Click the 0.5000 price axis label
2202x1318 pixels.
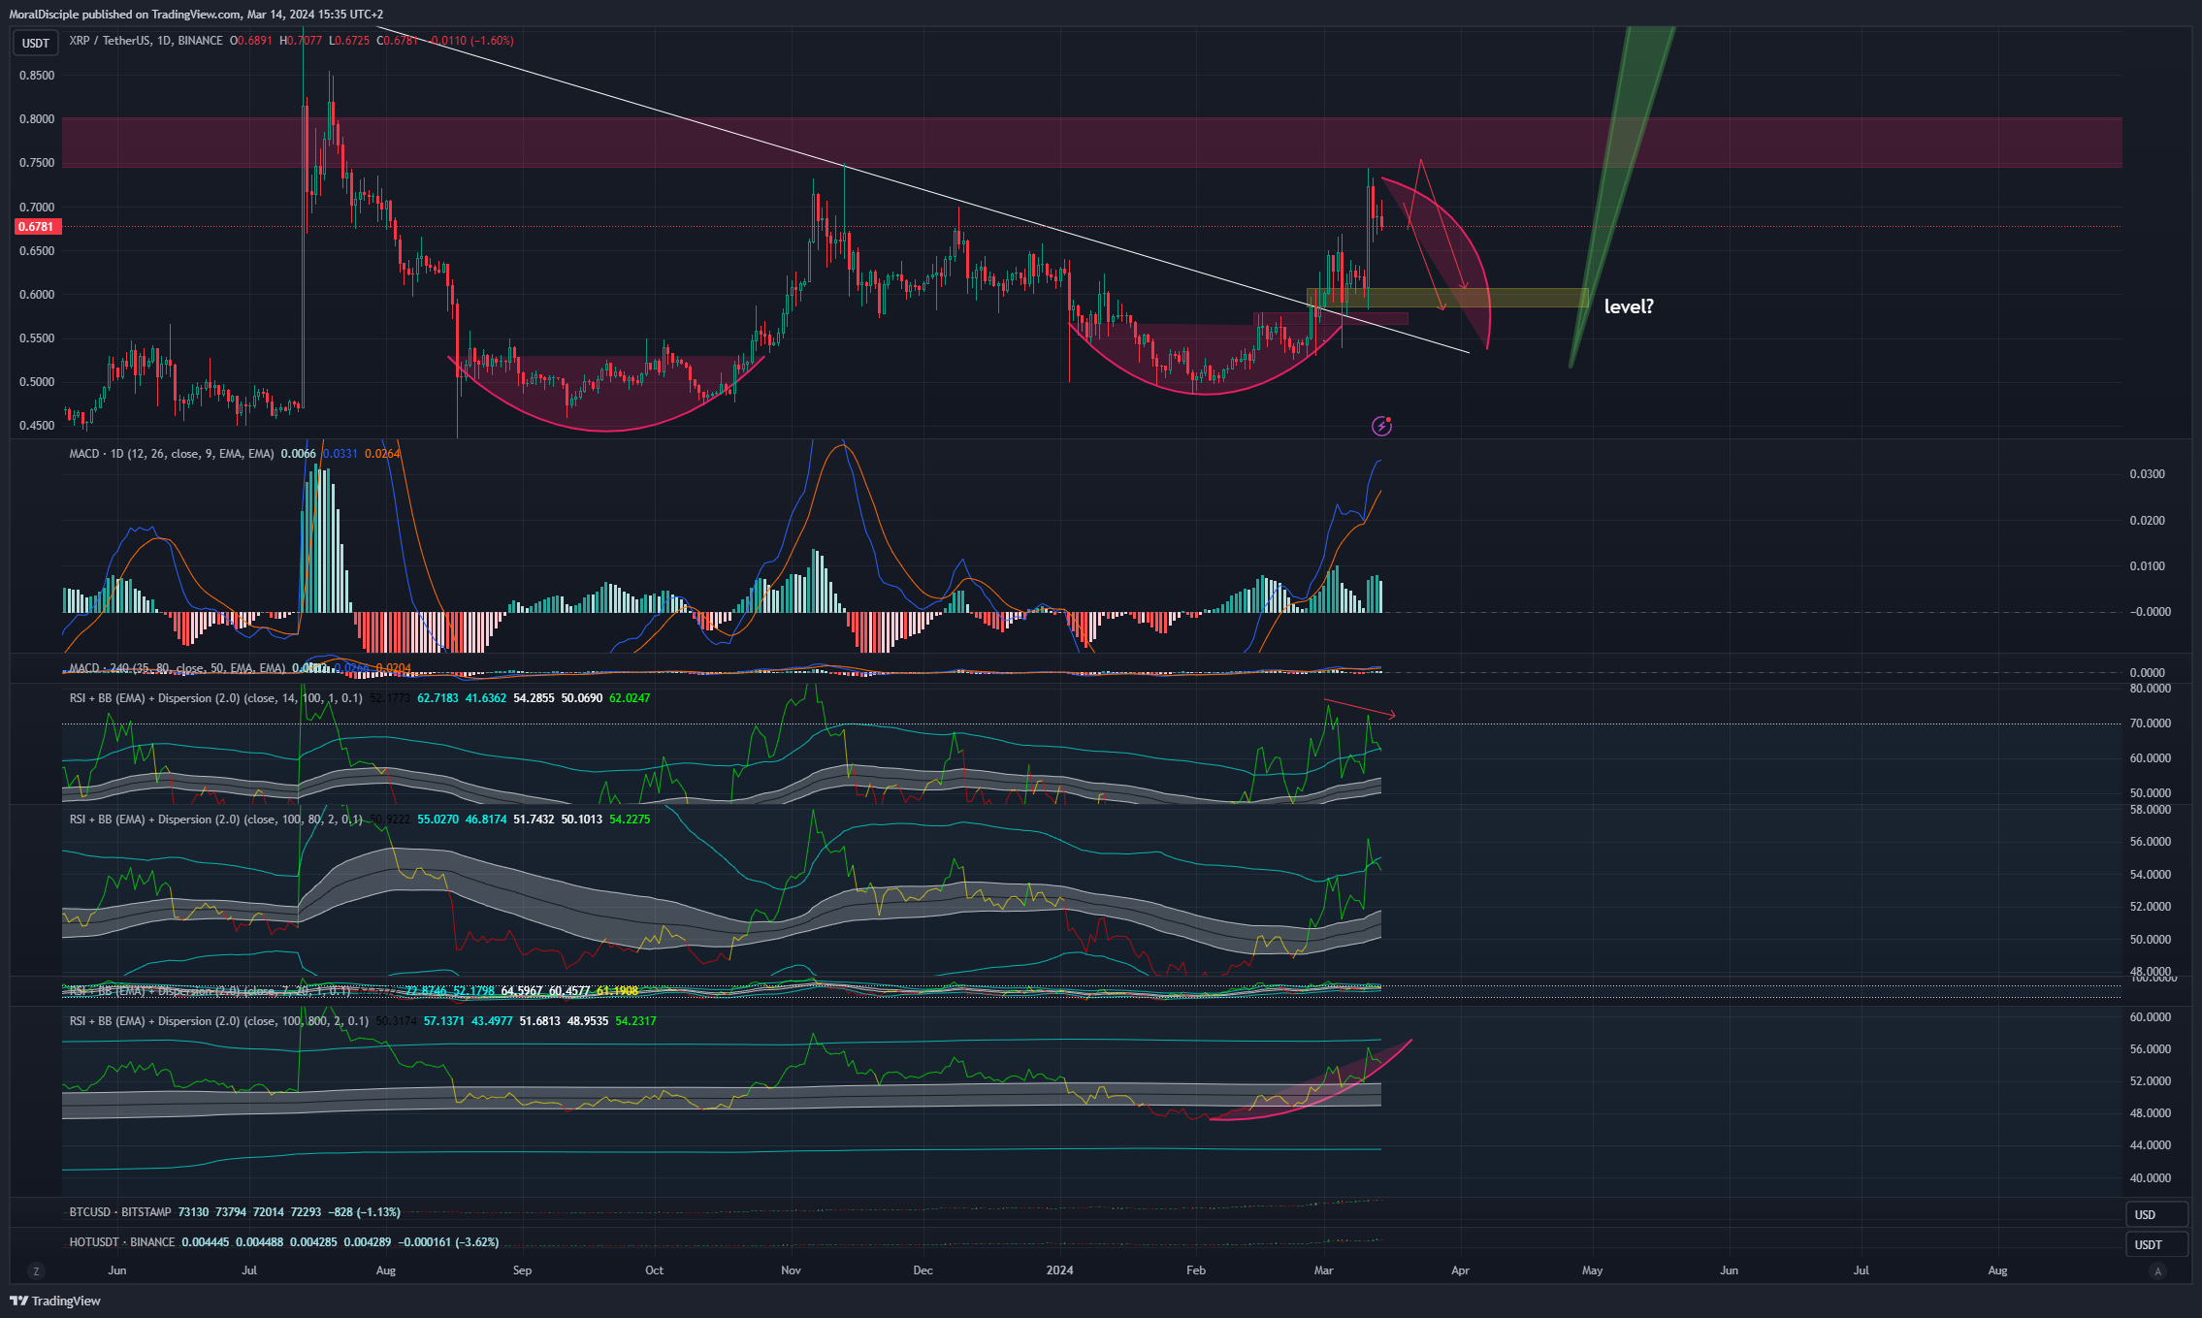tap(37, 382)
